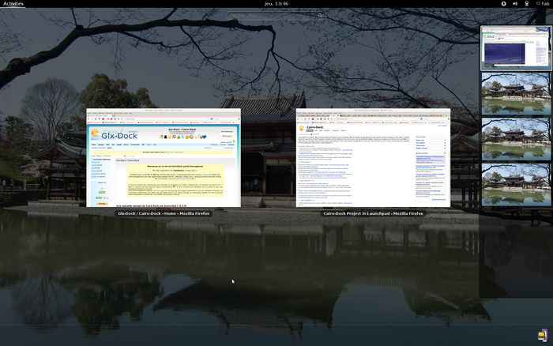Click the Activités button in top bar
The width and height of the screenshot is (553, 346).
click(13, 4)
